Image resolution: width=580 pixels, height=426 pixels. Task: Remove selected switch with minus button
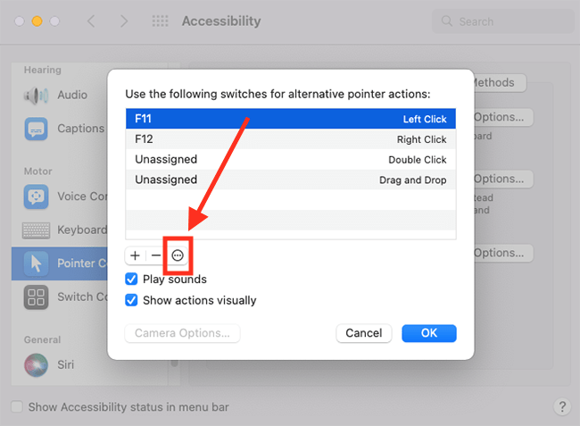tap(156, 255)
